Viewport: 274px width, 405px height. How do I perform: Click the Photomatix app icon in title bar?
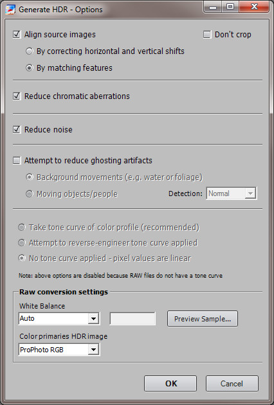coord(10,10)
